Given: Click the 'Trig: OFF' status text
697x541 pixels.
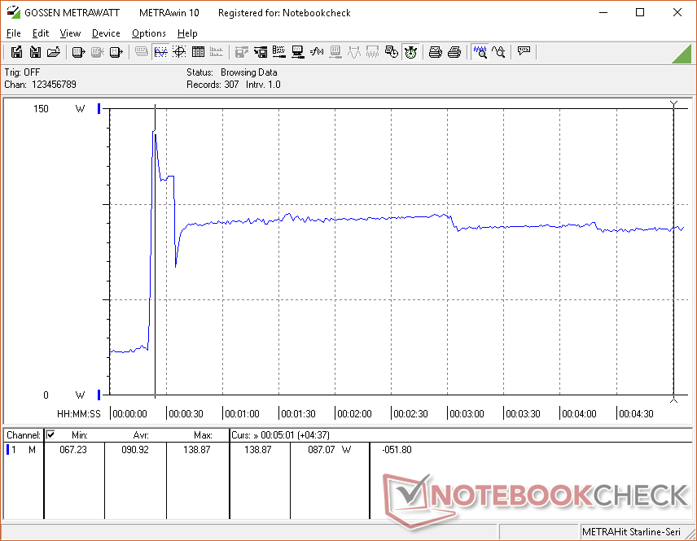Looking at the screenshot, I should coord(22,72).
